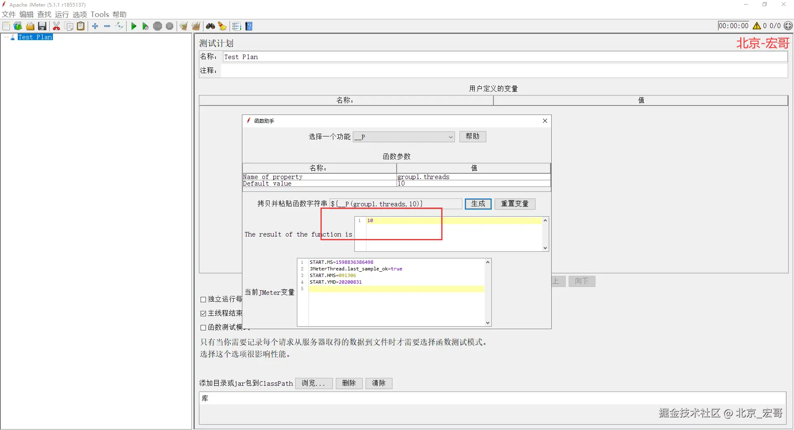
Task: Click the New test plan icon
Action: click(x=6, y=26)
